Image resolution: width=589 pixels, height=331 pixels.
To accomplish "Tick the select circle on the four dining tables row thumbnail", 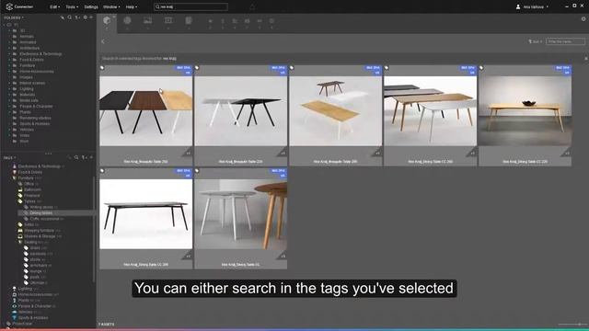I will tap(387, 68).
